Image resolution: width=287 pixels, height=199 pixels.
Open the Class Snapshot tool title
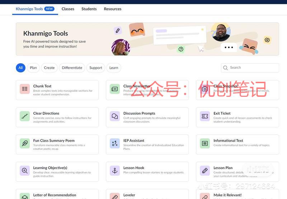(x=226, y=86)
